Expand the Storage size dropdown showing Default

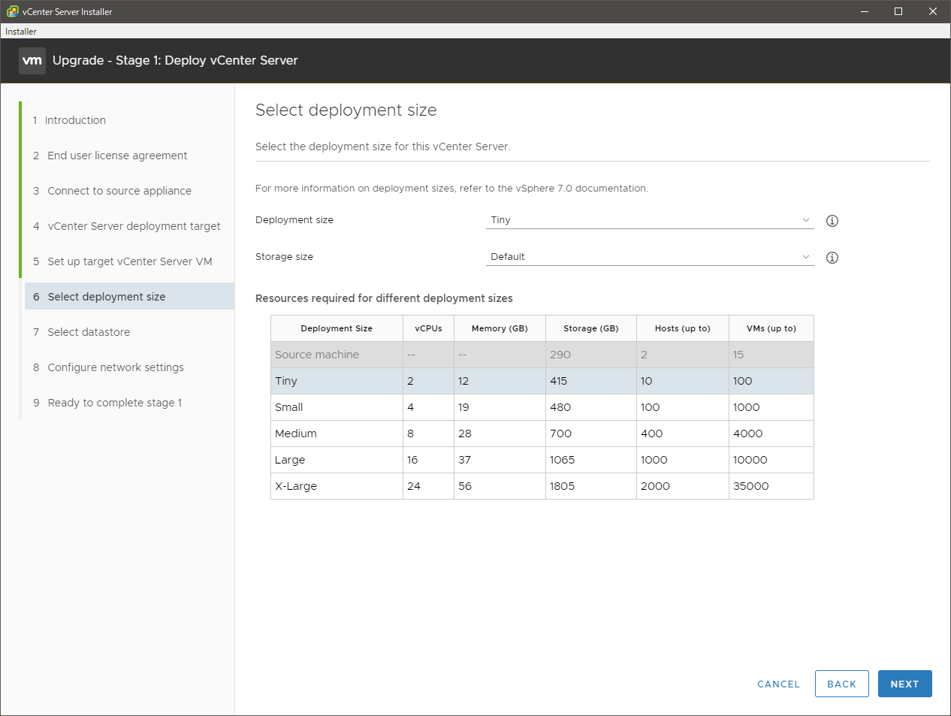coord(649,257)
